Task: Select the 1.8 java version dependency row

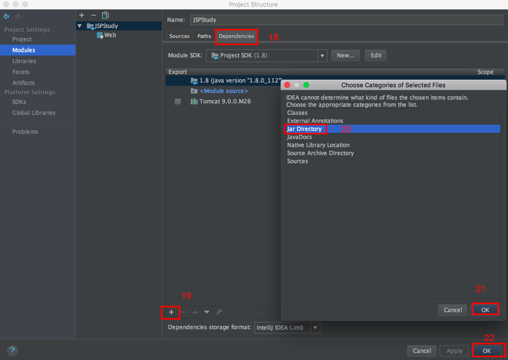Action: point(223,81)
